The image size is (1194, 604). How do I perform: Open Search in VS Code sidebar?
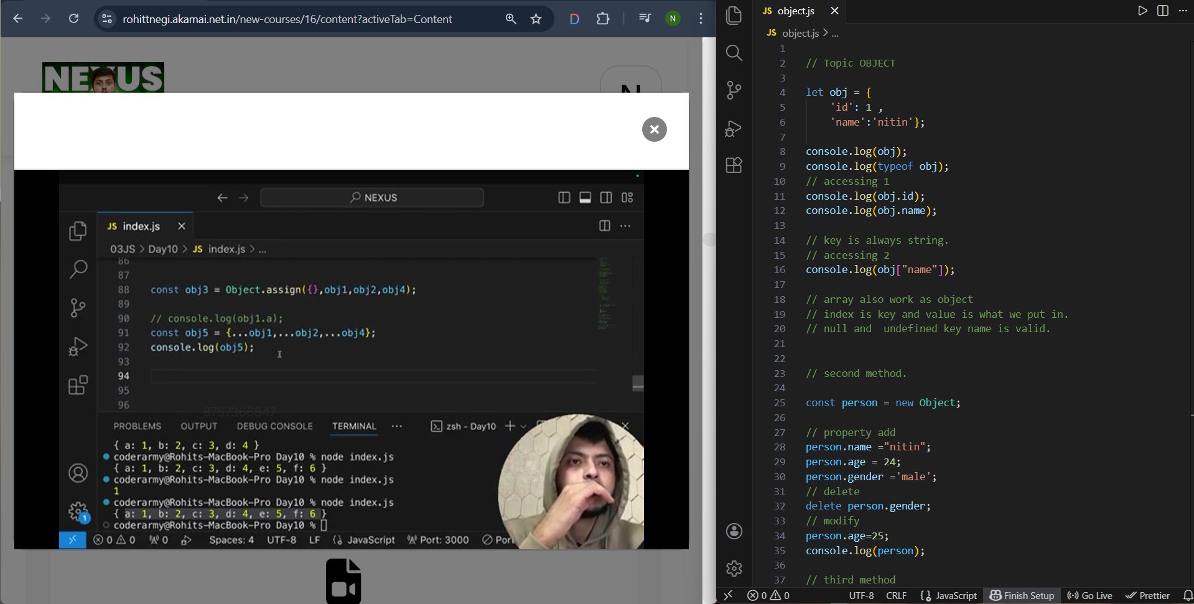(x=734, y=53)
